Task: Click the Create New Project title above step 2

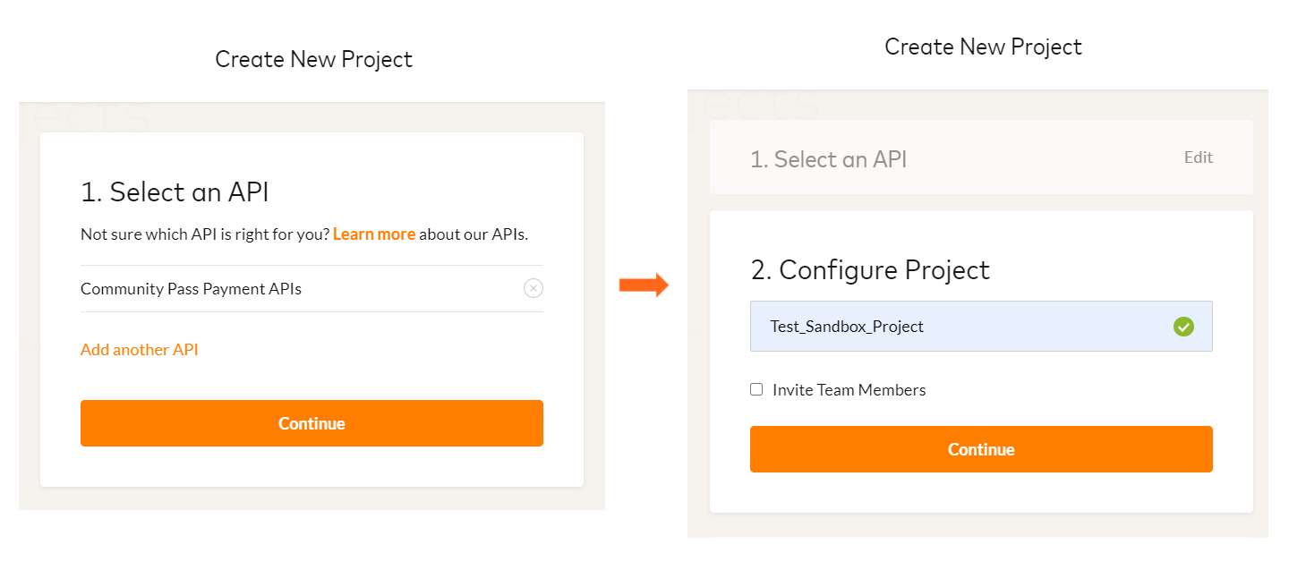Action: (983, 47)
